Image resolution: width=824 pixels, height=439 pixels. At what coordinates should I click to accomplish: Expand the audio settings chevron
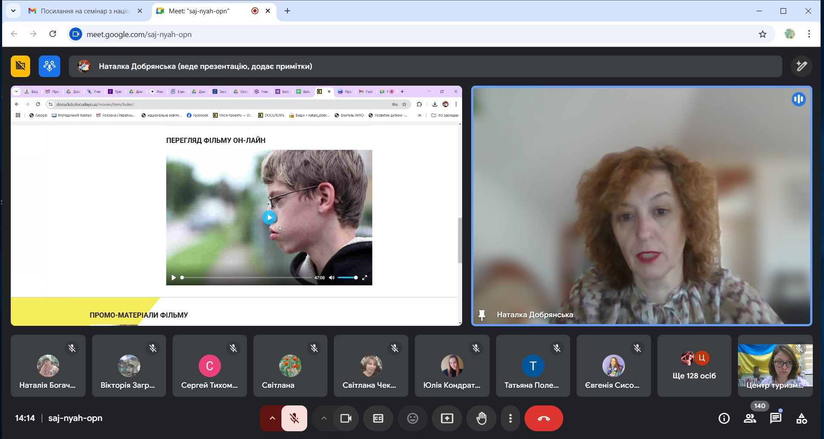tap(272, 418)
